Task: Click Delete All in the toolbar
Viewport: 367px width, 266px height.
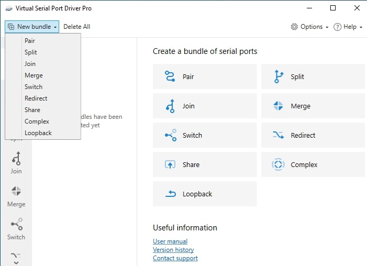Action: click(x=77, y=27)
